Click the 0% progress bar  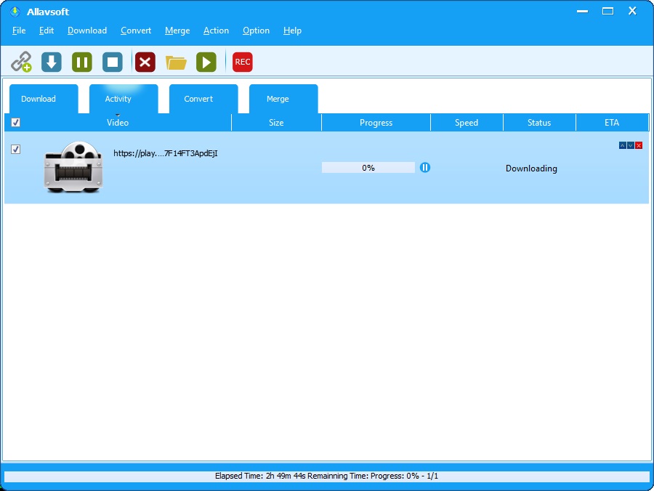tap(368, 168)
